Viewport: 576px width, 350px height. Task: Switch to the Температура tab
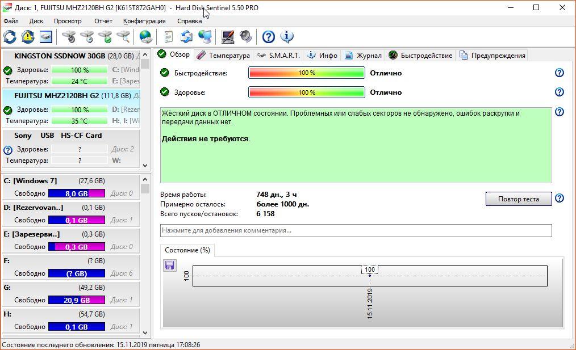pyautogui.click(x=223, y=56)
